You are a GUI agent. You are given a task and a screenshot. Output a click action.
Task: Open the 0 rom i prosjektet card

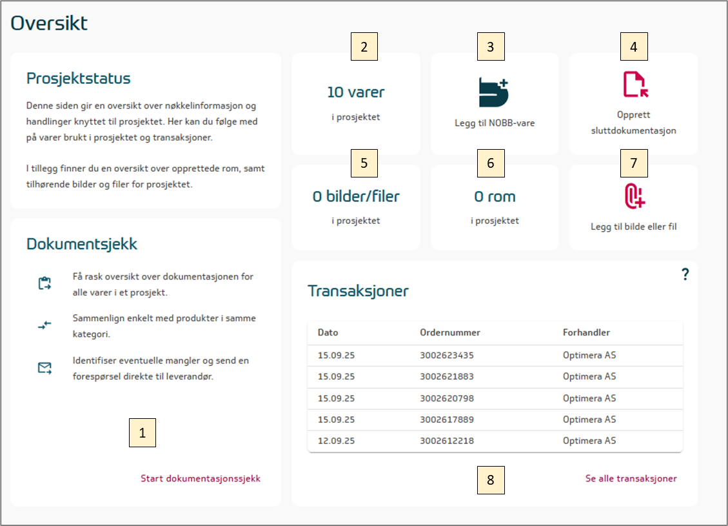point(495,207)
